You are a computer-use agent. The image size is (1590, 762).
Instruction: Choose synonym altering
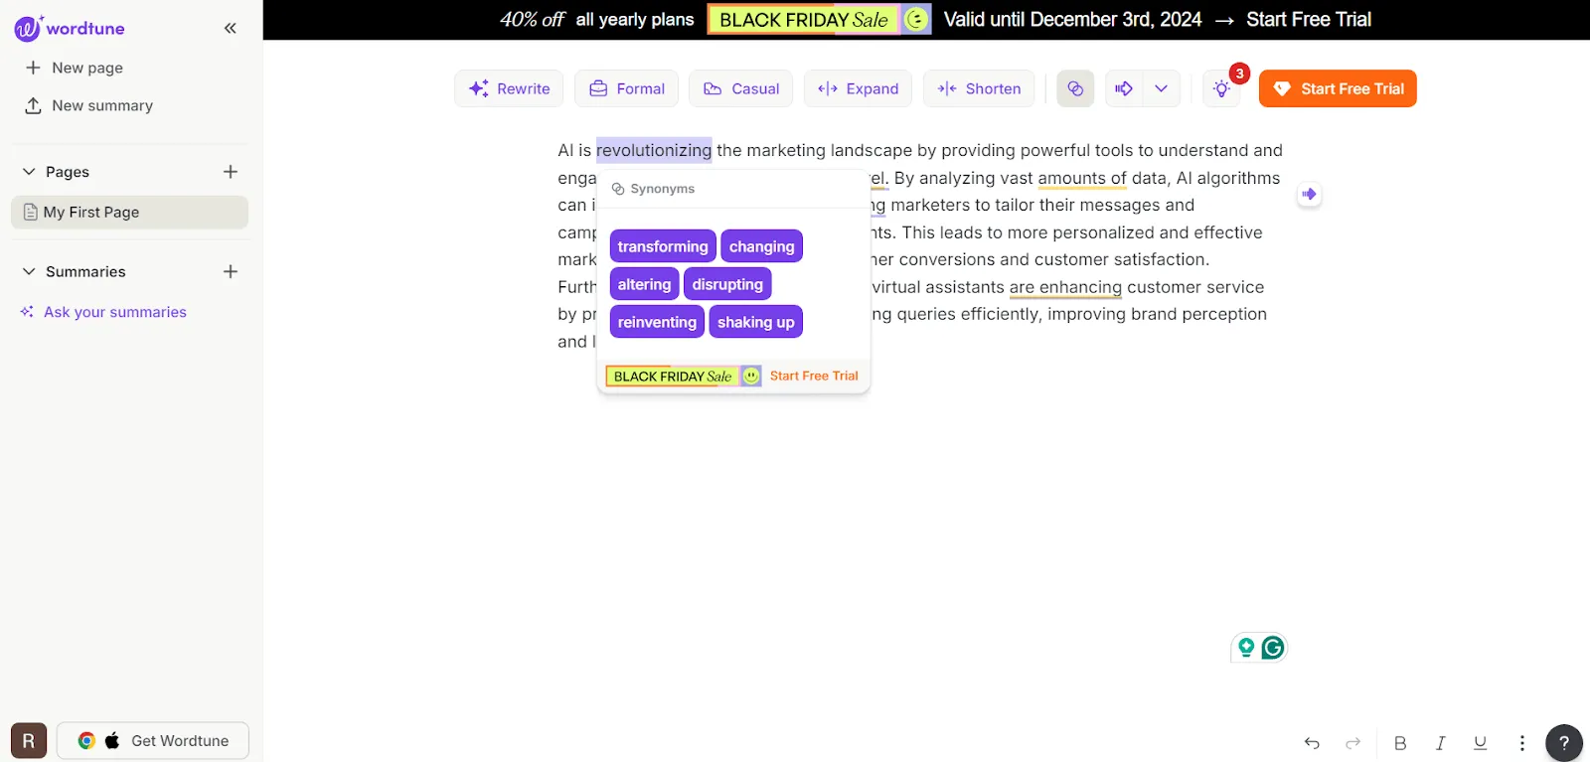coord(644,284)
